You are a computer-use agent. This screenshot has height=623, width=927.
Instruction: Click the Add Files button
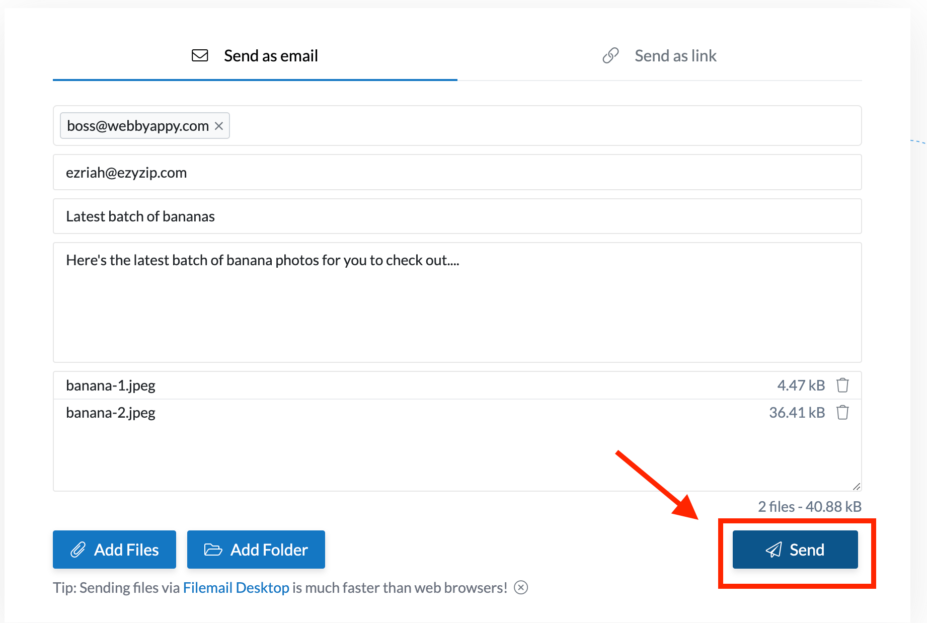[114, 550]
